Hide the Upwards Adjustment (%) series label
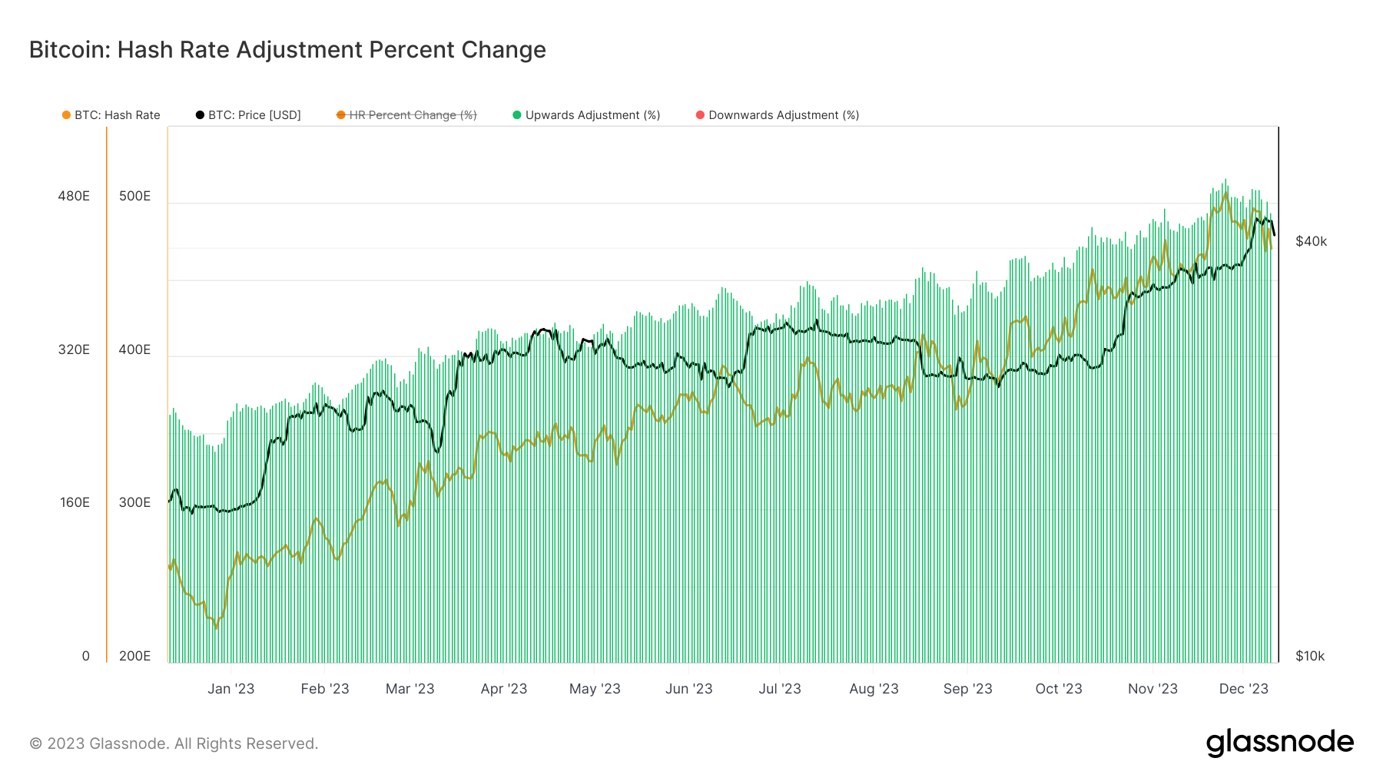 592,115
